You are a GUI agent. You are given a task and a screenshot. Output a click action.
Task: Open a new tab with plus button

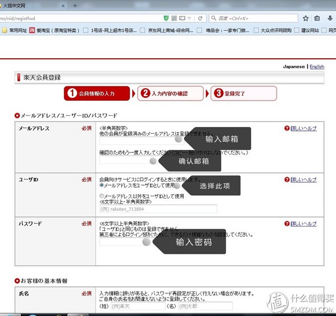coord(75,6)
